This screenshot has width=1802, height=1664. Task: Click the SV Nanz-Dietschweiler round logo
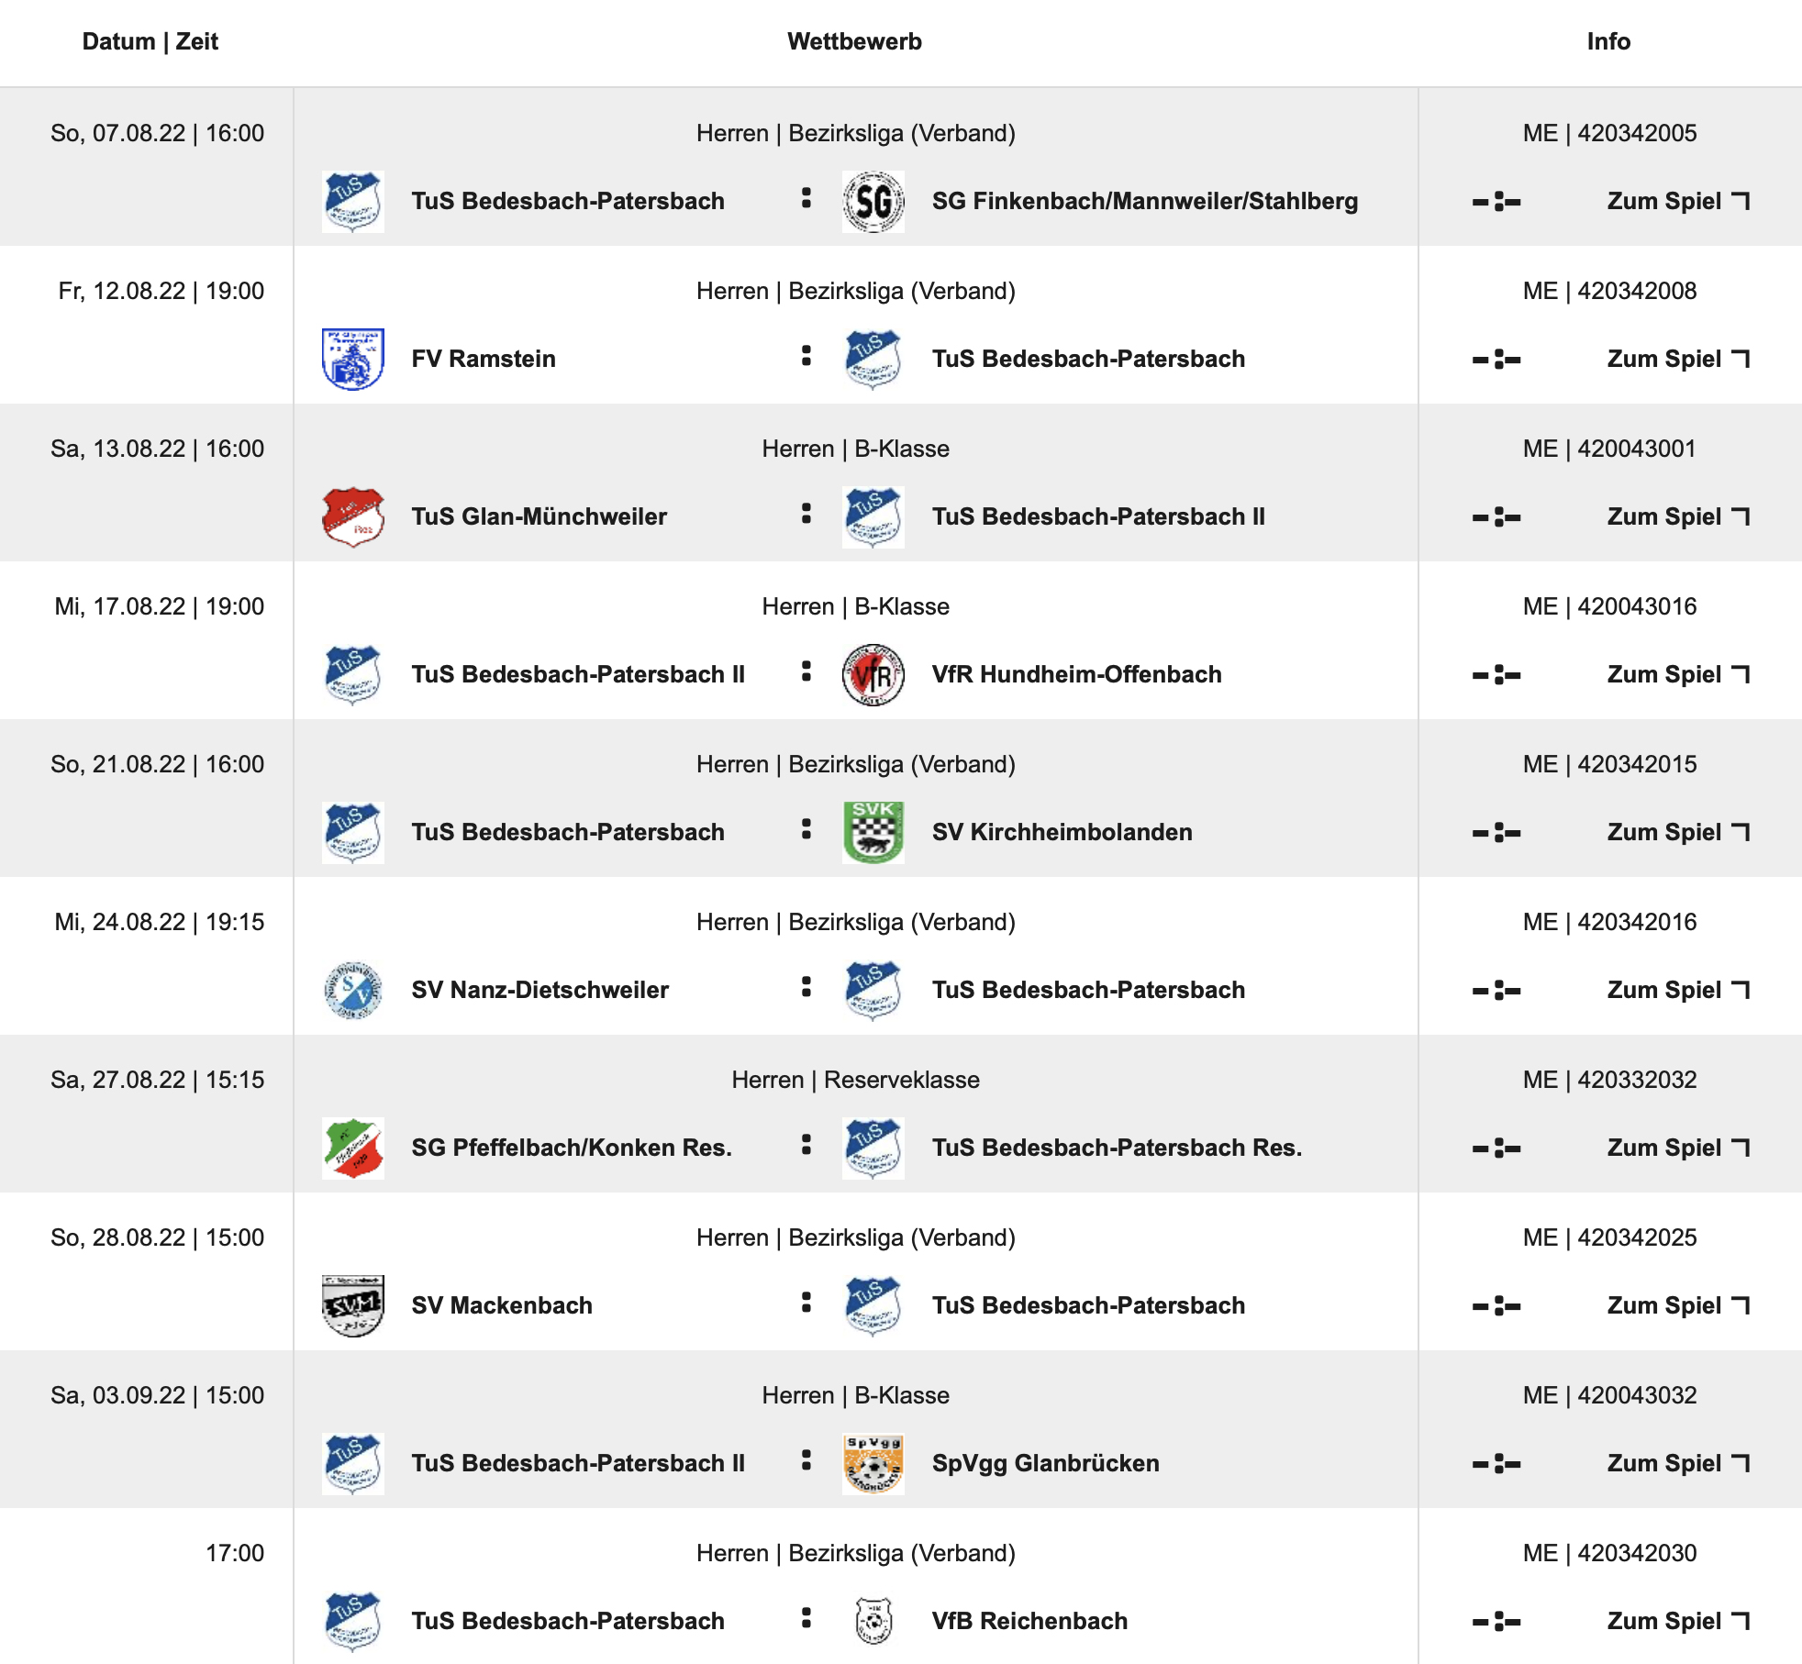[352, 991]
